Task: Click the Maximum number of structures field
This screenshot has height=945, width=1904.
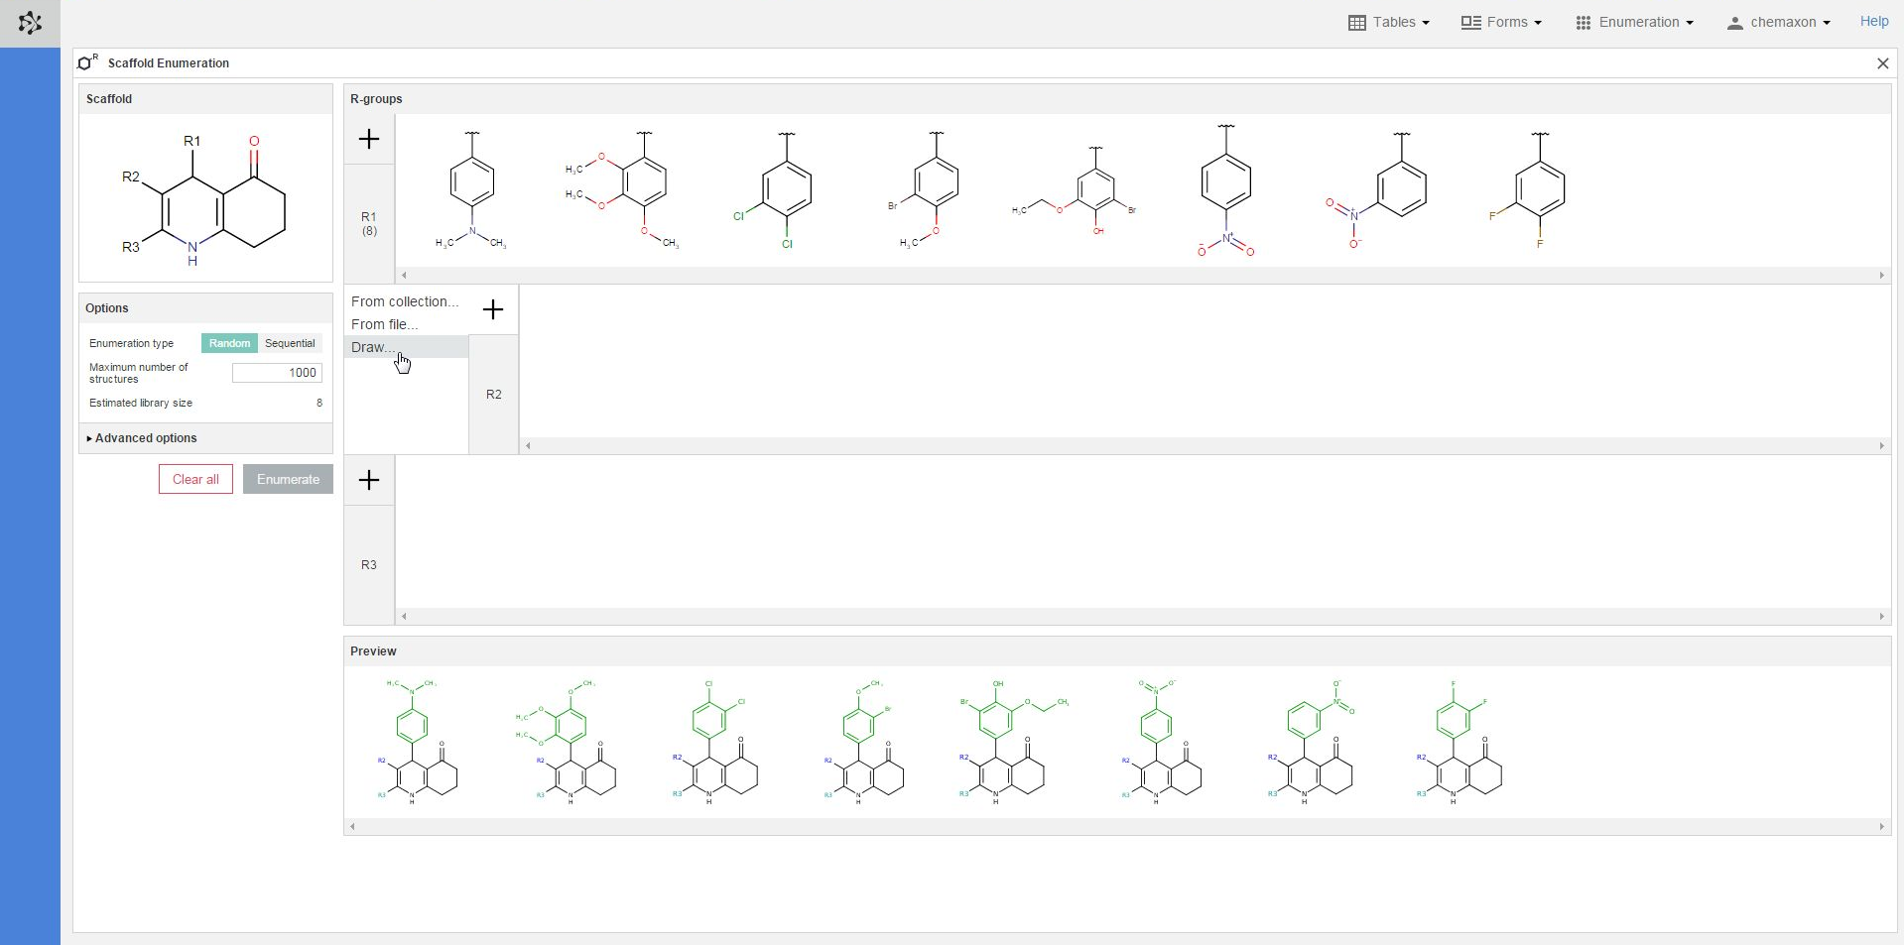Action: pyautogui.click(x=277, y=373)
